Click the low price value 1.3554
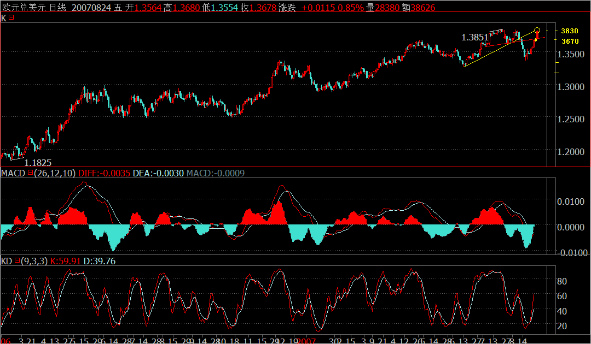 click(x=225, y=8)
